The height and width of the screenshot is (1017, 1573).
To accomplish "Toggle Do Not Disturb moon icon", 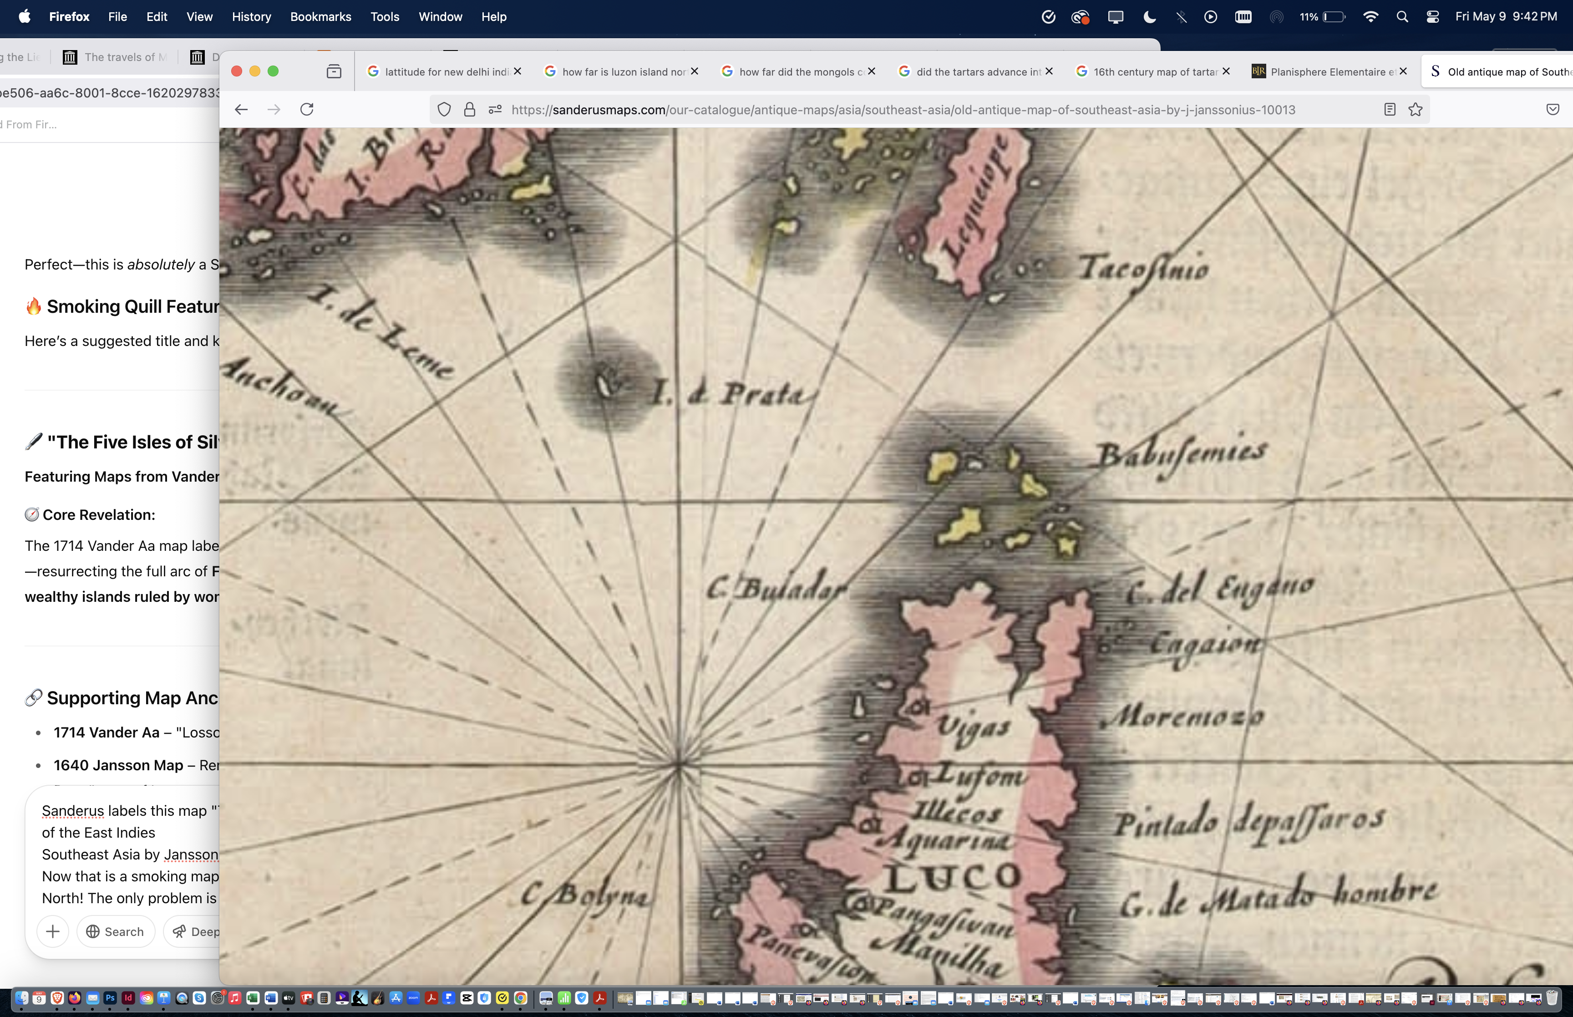I will [x=1149, y=17].
